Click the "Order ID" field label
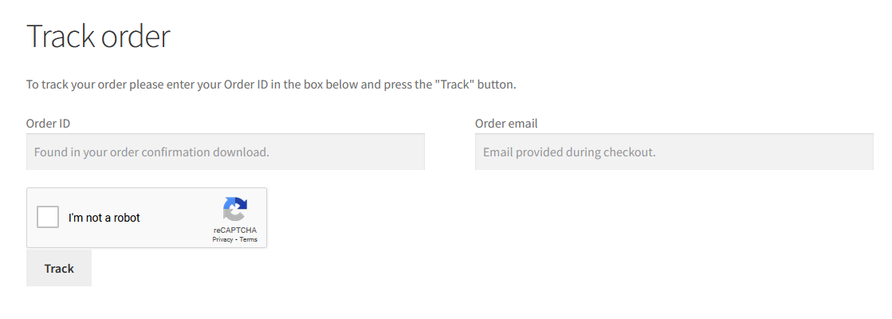This screenshot has height=319, width=892. 49,124
